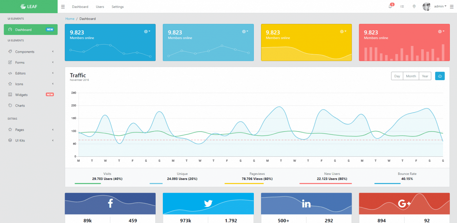Open settings gear on red card
This screenshot has width=457, height=223.
tap(441, 31)
